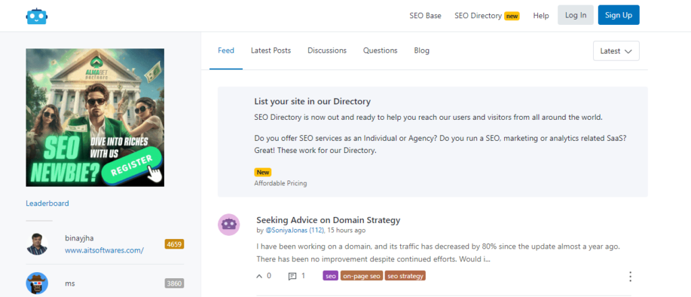The height and width of the screenshot is (297, 691).
Task: Open the Discussions tab
Action: point(327,51)
